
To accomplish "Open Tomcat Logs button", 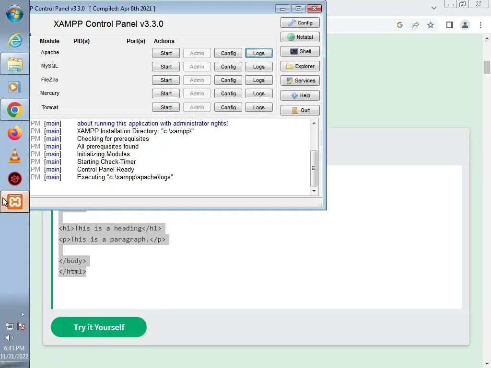I will tap(258, 107).
